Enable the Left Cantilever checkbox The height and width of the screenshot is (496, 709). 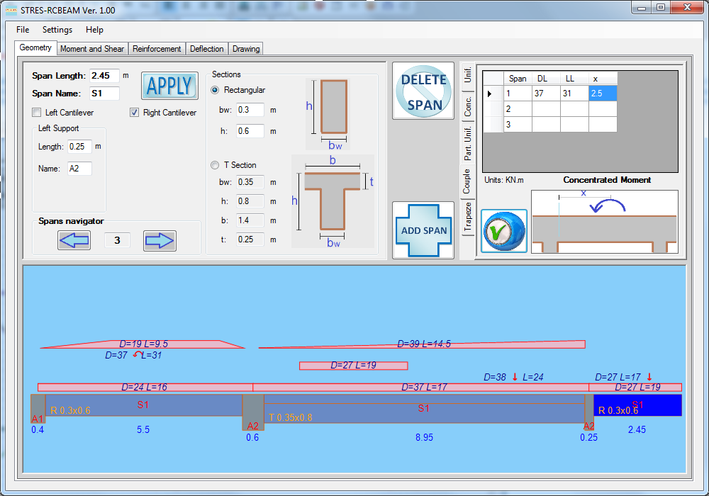tap(37, 113)
